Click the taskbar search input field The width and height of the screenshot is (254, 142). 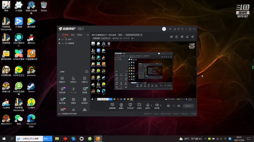[30, 139]
